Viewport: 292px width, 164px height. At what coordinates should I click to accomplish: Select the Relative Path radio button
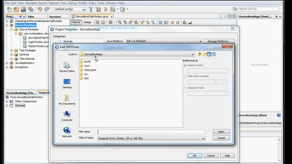pos(185,65)
